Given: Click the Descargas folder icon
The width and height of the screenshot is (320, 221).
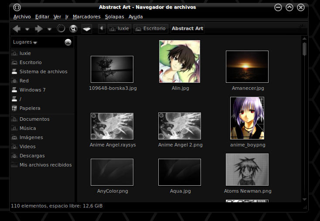Looking at the screenshot, I should (x=14, y=156).
